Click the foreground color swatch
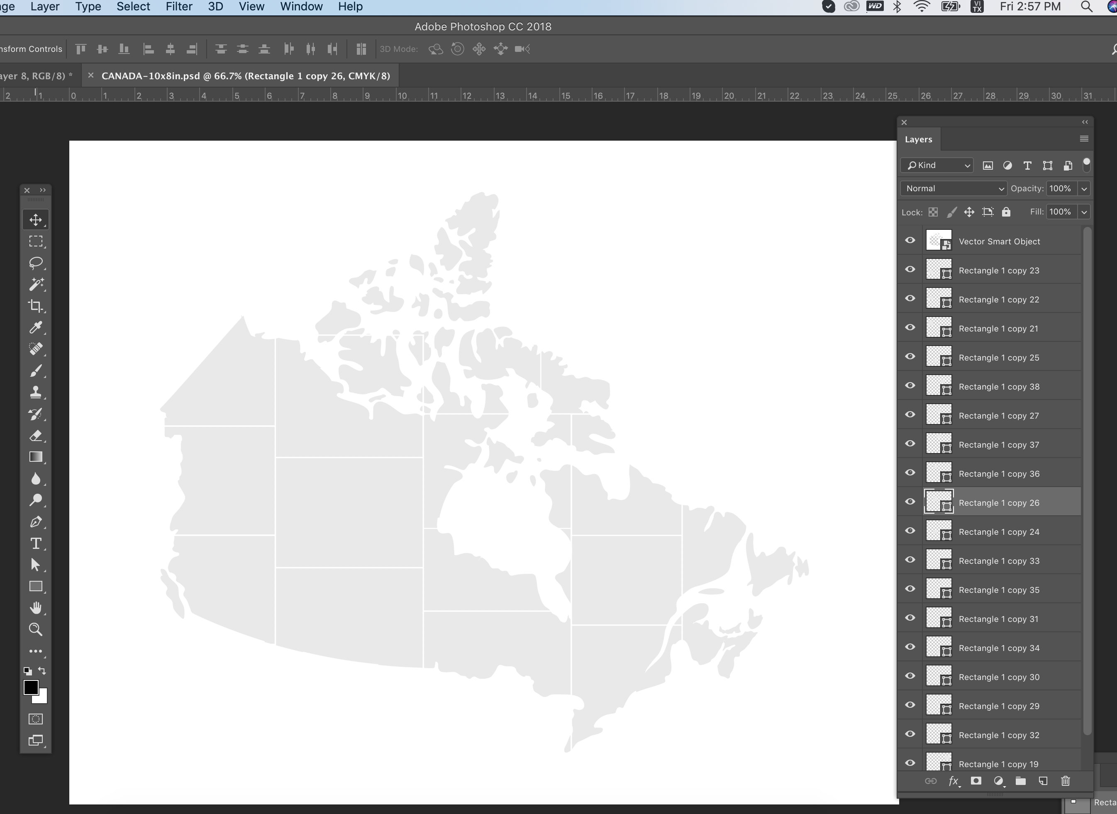 [32, 687]
